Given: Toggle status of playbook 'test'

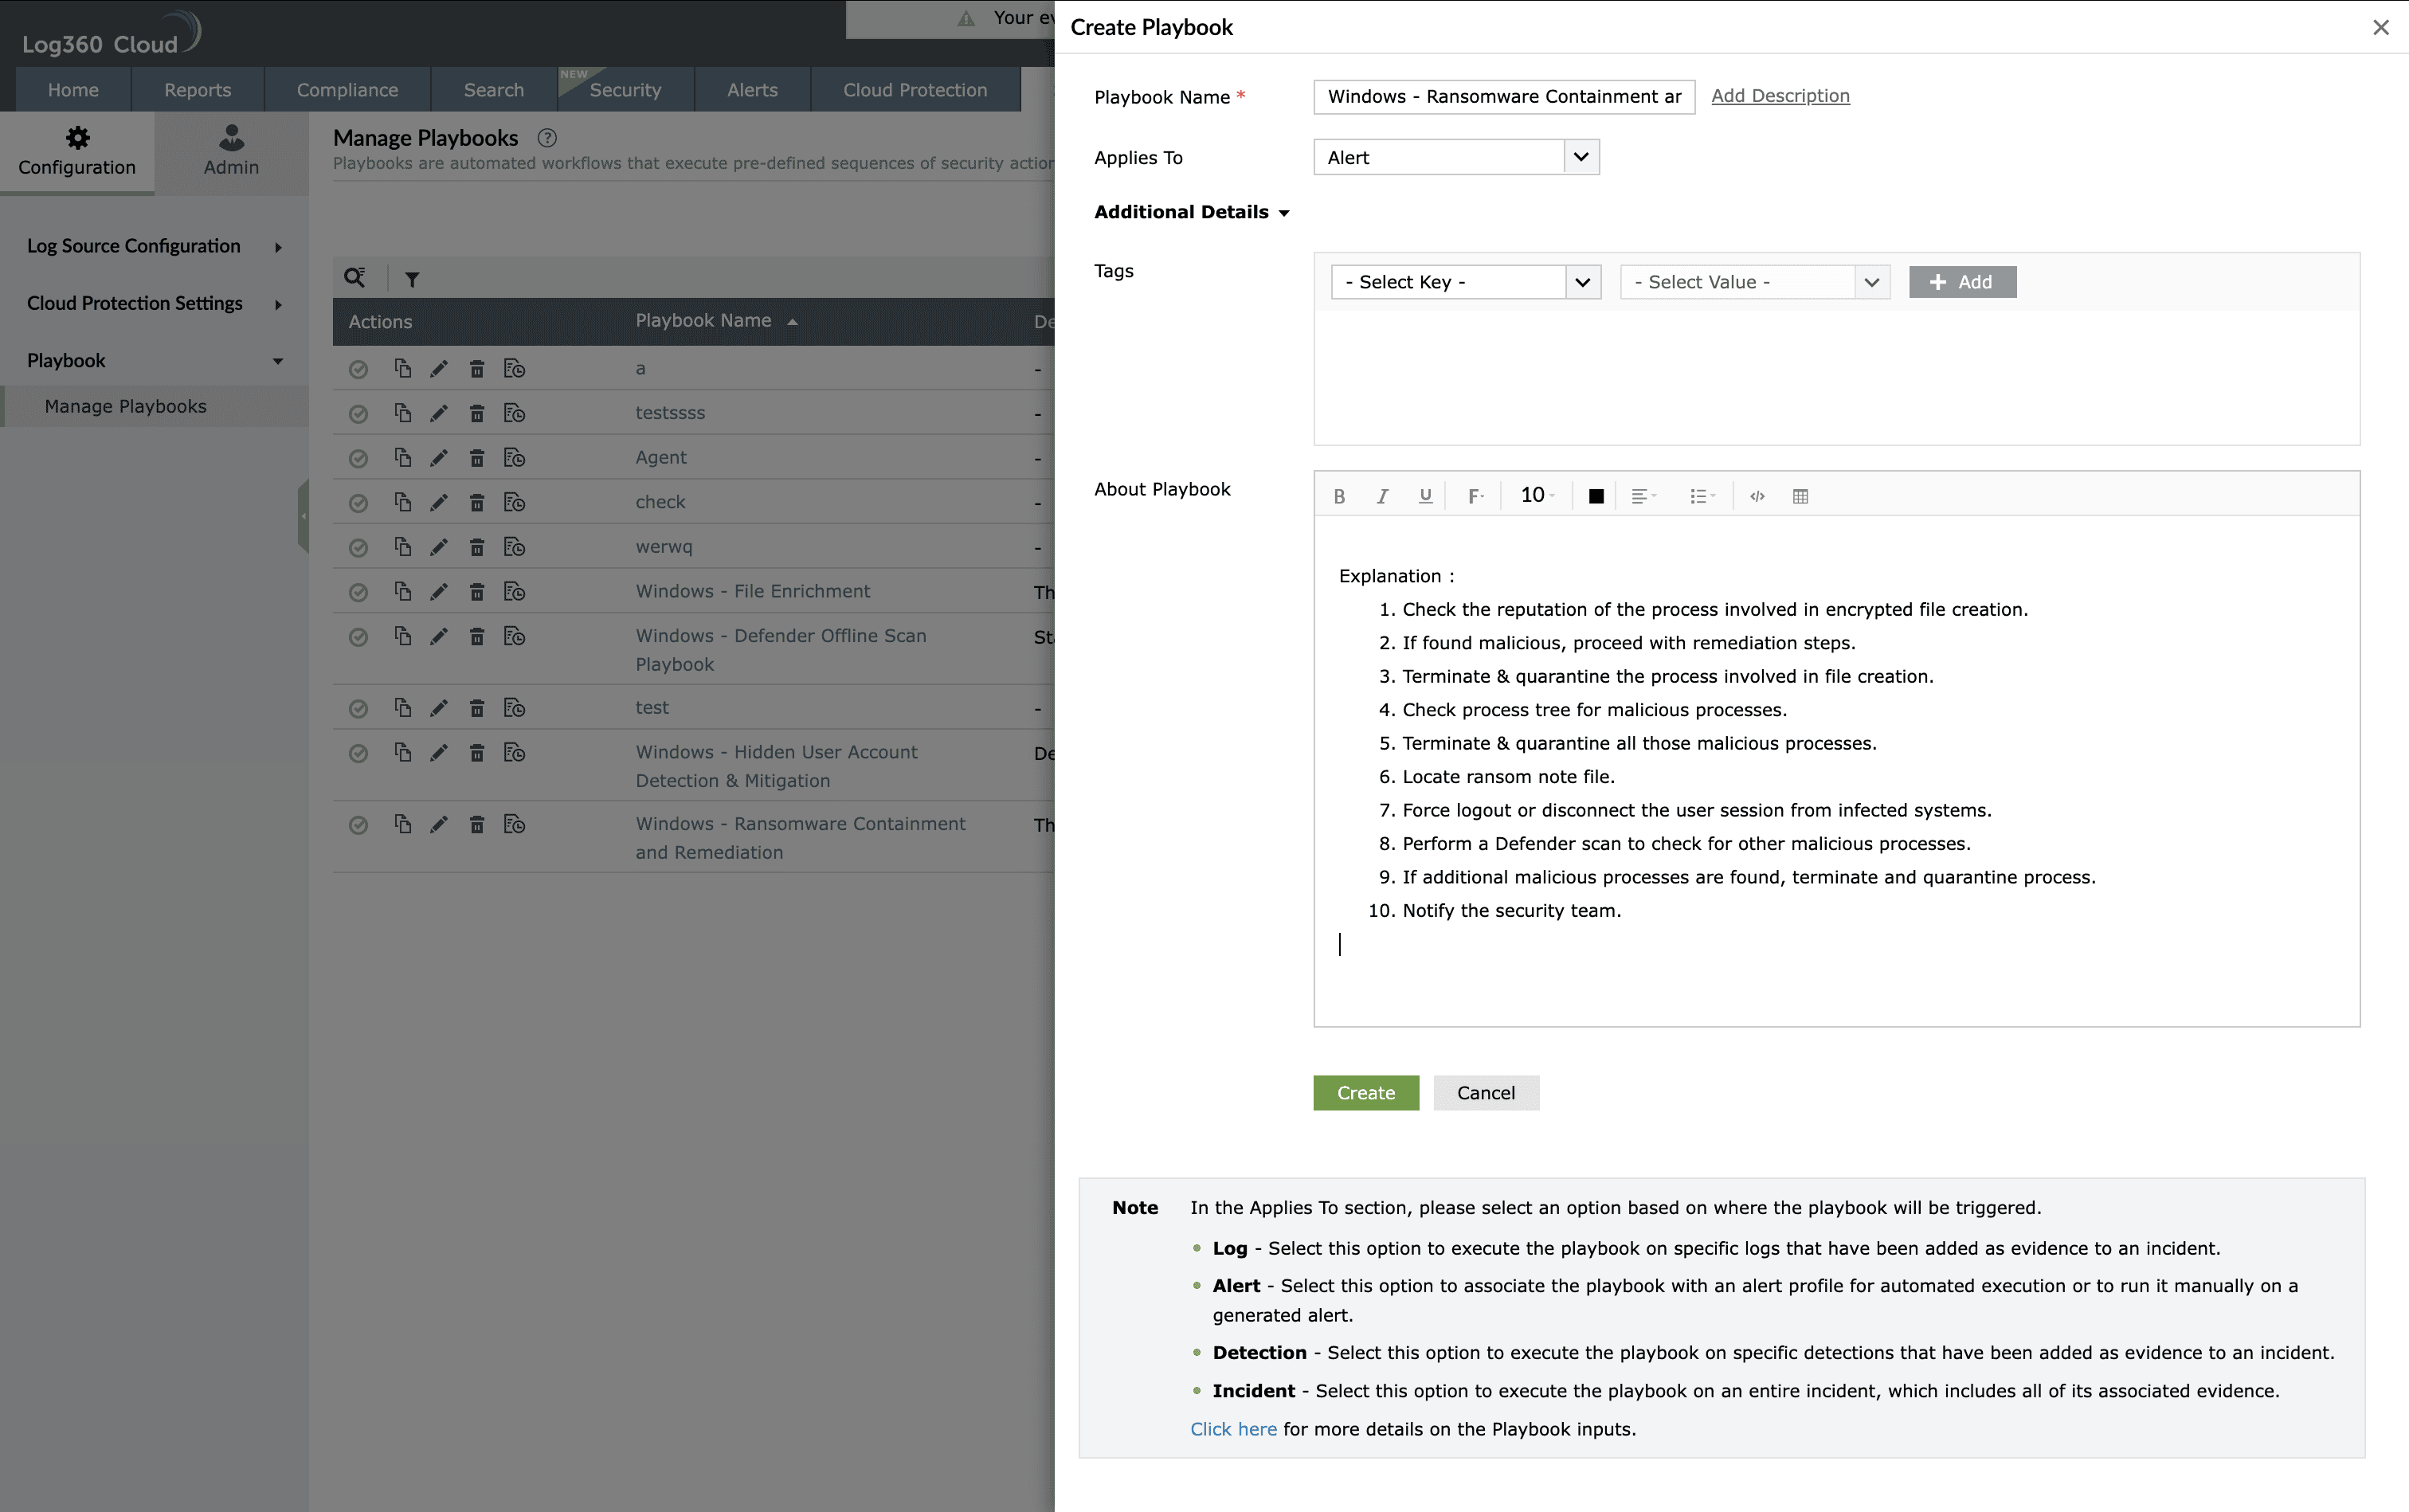Looking at the screenshot, I should [x=358, y=708].
